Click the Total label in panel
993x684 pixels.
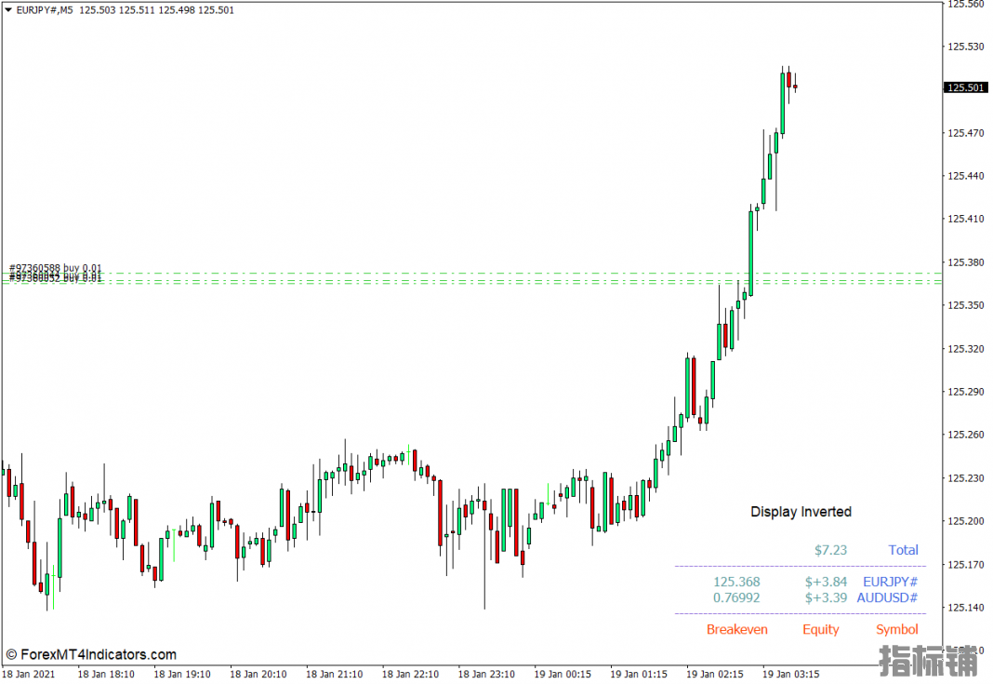[902, 550]
